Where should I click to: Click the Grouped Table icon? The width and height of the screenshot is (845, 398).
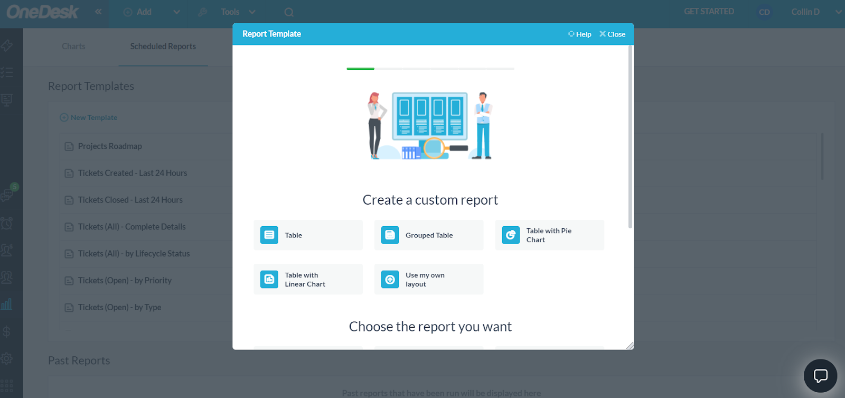pyautogui.click(x=390, y=235)
